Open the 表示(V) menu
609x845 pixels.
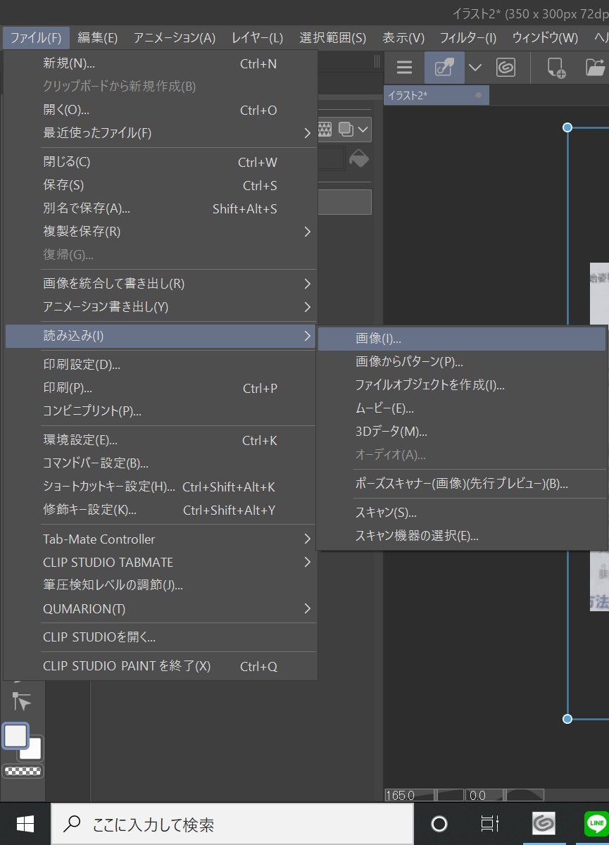point(403,38)
